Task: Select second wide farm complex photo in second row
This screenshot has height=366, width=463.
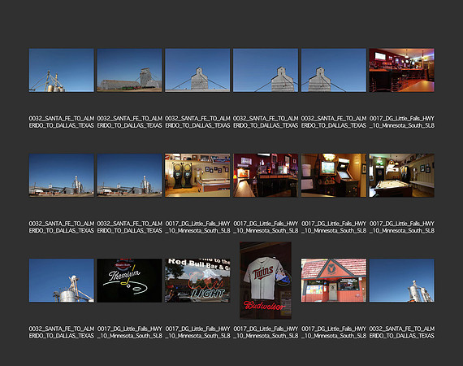Action: (x=129, y=176)
